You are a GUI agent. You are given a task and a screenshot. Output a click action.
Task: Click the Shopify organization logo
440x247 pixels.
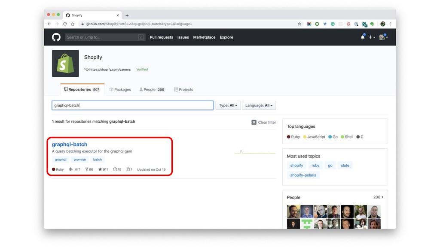tap(65, 63)
